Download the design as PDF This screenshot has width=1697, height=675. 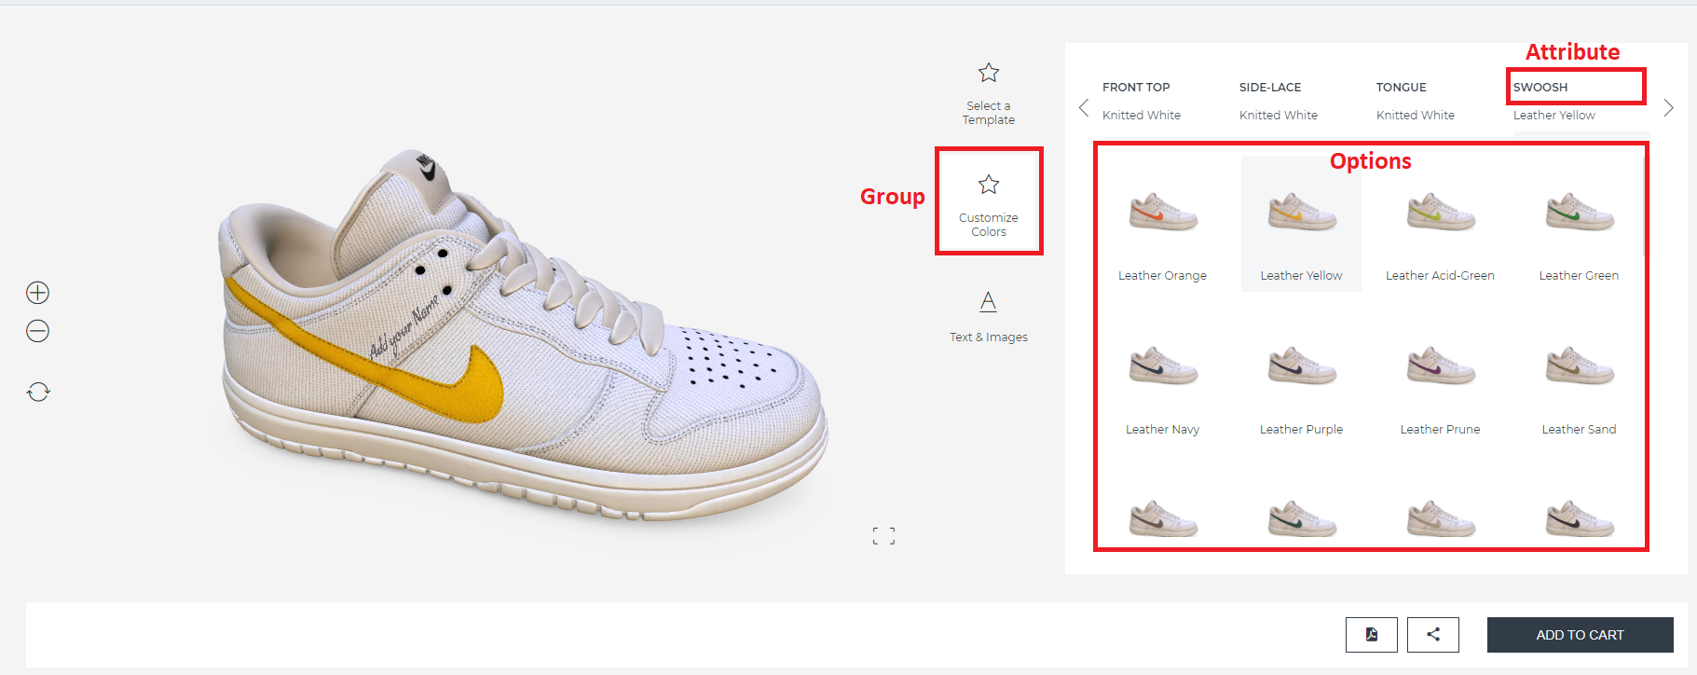click(x=1372, y=635)
